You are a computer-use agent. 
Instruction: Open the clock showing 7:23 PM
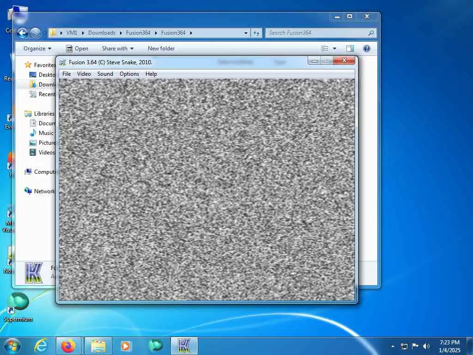449,346
